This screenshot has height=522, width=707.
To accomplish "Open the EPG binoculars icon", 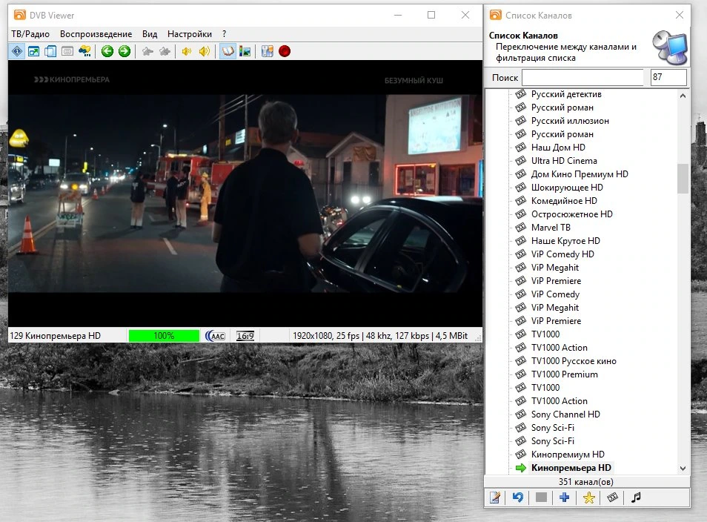I will tap(84, 51).
